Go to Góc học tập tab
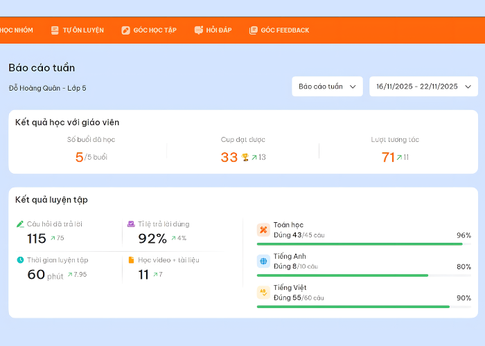Viewport: 485px width, 346px height. (x=155, y=30)
